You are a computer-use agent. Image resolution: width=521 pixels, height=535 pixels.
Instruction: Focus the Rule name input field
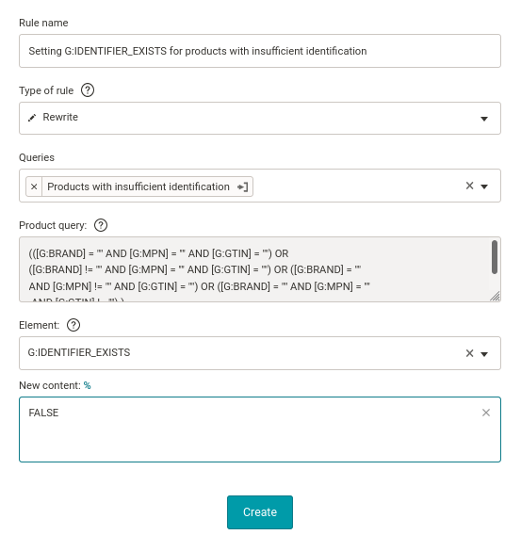[260, 51]
